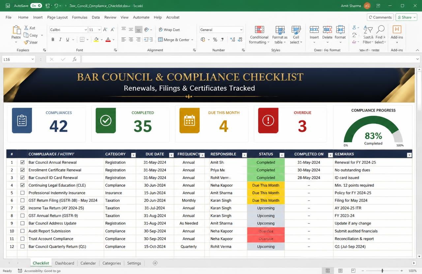This screenshot has width=422, height=274.
Task: Open the fill color swatch
Action: [x=96, y=40]
